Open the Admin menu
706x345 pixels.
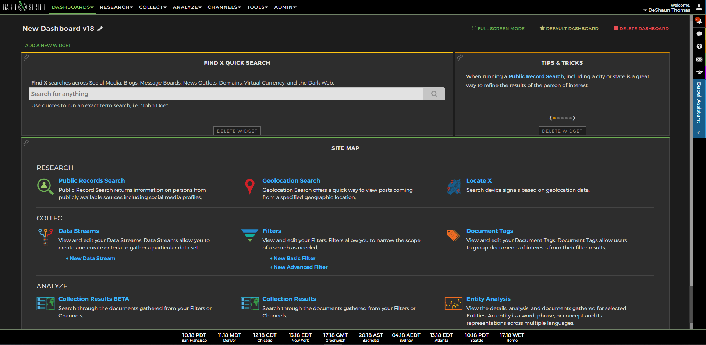coord(285,7)
